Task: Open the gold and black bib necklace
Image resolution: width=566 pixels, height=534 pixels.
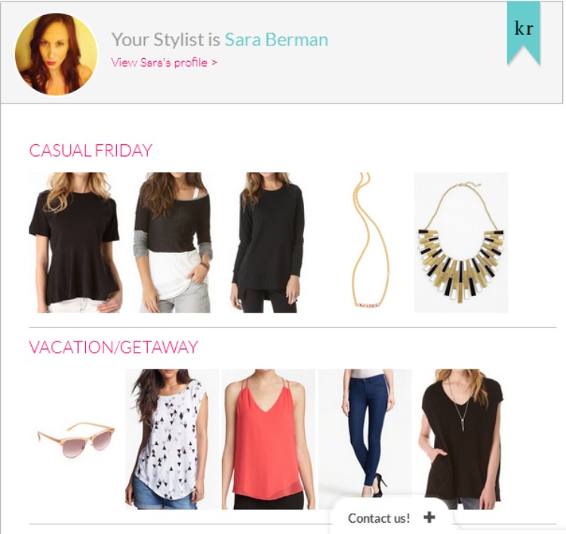Action: (461, 242)
